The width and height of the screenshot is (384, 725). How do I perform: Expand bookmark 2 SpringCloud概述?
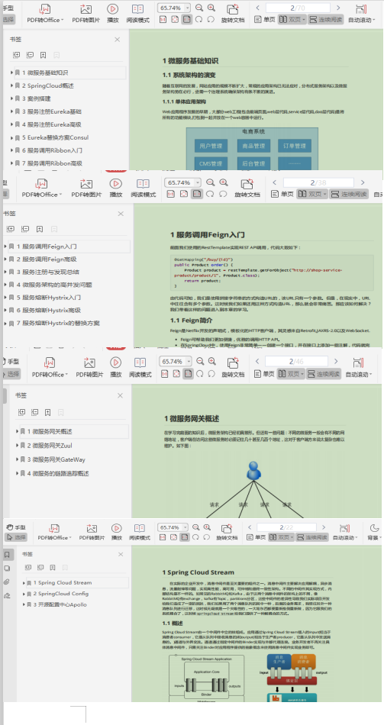[x=12, y=85]
